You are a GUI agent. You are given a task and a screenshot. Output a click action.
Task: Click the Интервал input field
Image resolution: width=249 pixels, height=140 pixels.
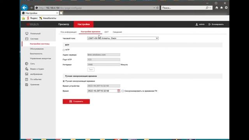point(103,65)
